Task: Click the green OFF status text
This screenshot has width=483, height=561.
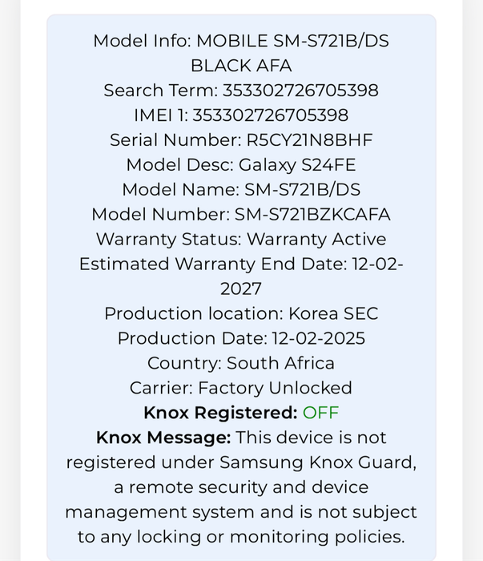Action: [x=320, y=413]
